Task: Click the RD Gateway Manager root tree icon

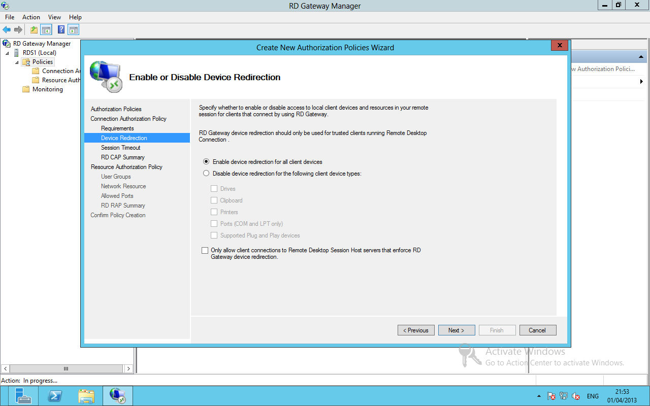Action: point(7,44)
